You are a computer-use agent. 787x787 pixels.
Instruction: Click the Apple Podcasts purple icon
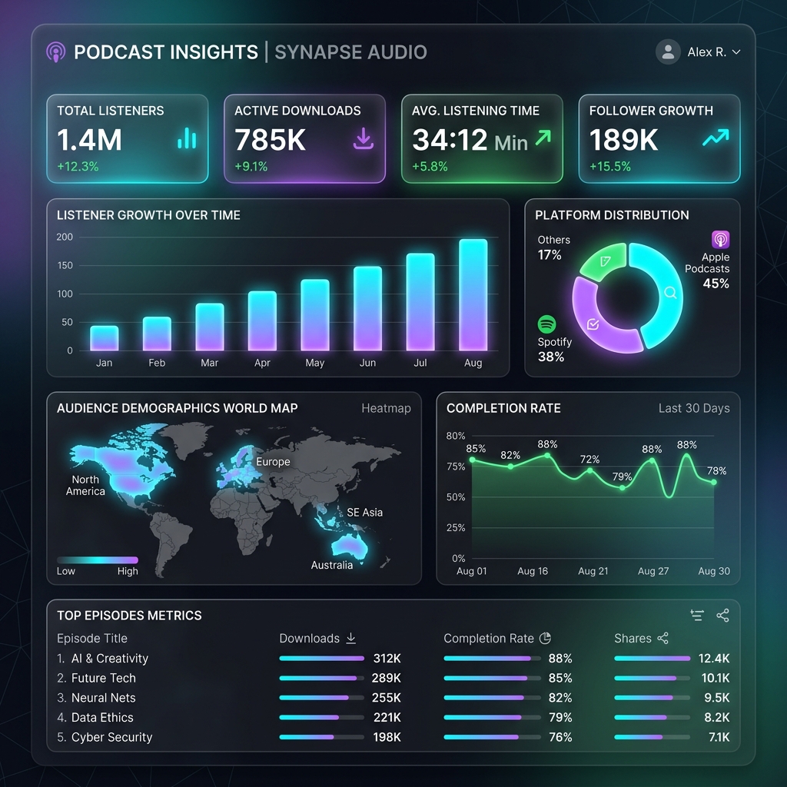pyautogui.click(x=720, y=239)
